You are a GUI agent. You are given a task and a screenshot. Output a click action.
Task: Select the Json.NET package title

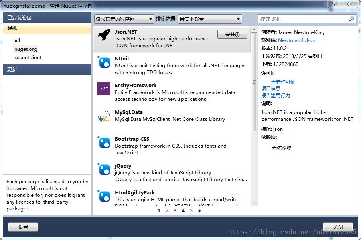[x=126, y=32]
